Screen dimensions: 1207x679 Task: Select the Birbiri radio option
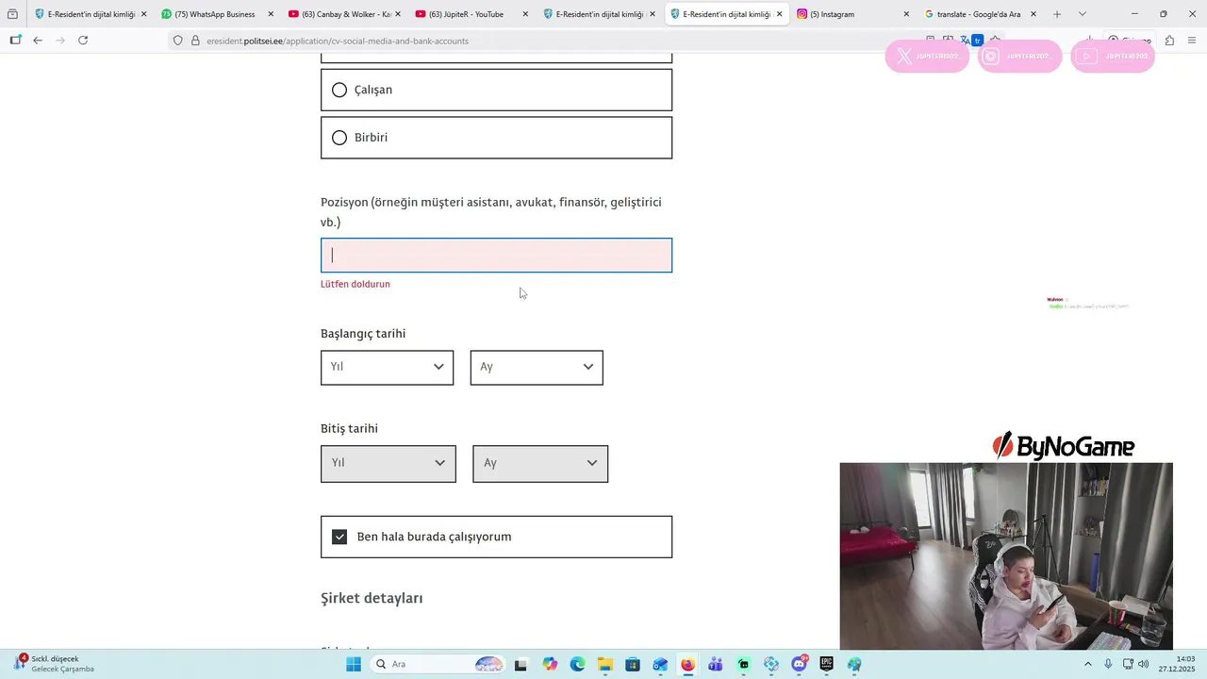click(496, 138)
